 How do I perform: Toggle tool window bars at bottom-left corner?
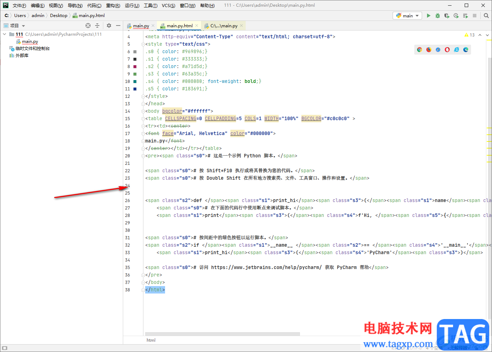5,348
